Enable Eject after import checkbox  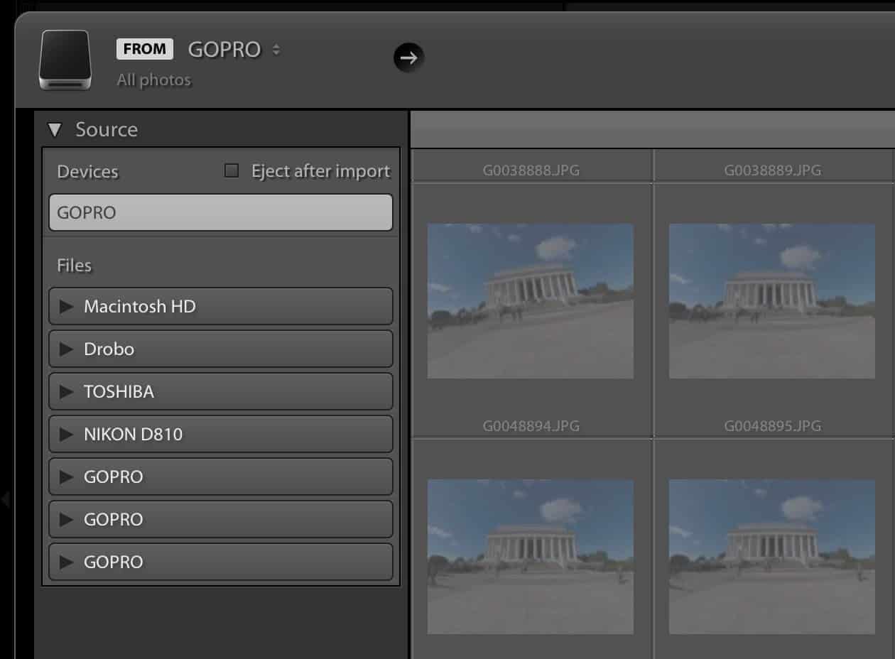pos(232,170)
